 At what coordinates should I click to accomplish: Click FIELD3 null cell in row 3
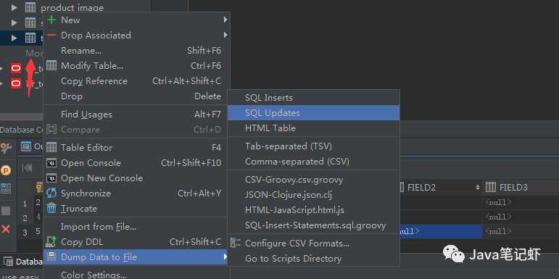521,232
